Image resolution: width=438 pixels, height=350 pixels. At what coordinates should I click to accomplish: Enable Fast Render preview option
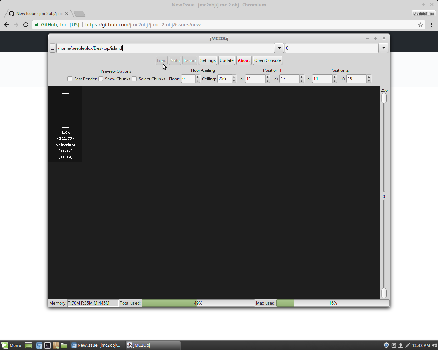pos(70,79)
